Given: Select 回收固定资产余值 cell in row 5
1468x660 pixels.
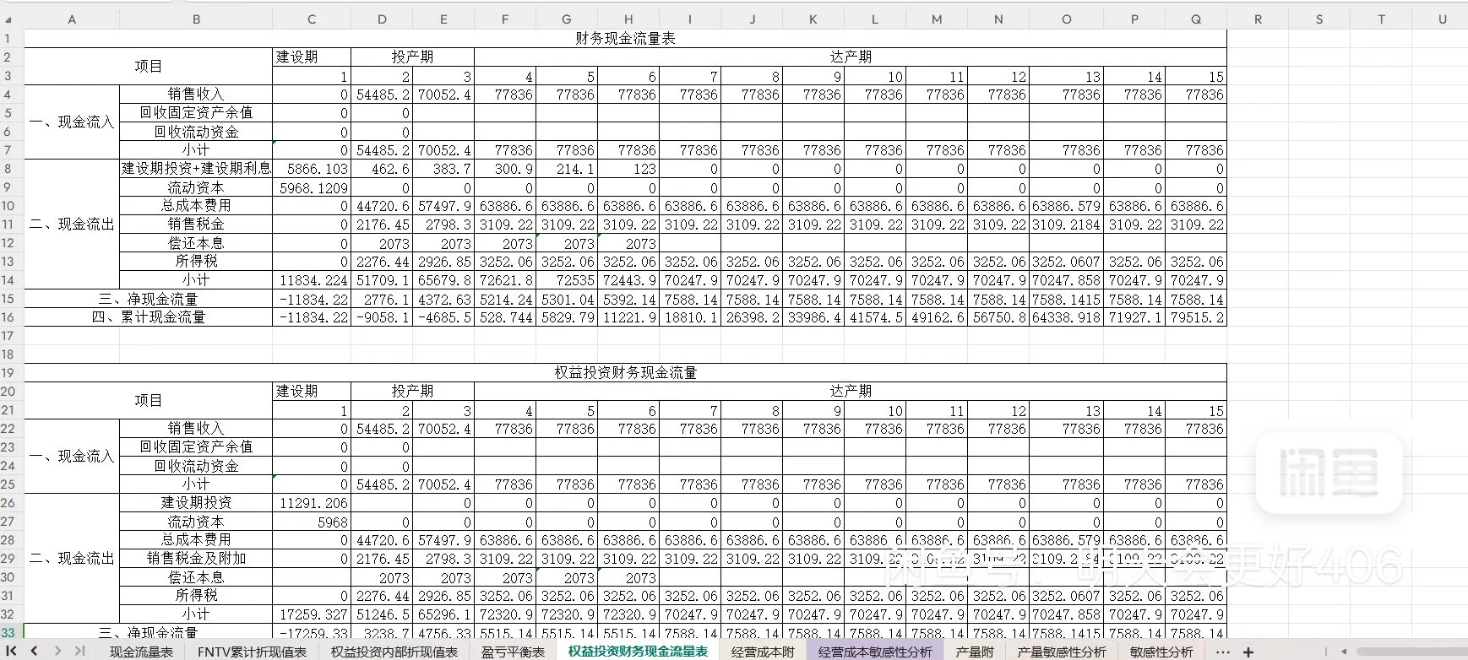Looking at the screenshot, I should click(196, 112).
